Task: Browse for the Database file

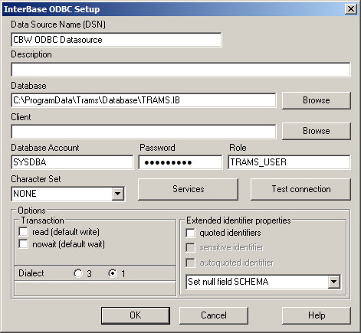Action: pyautogui.click(x=317, y=100)
